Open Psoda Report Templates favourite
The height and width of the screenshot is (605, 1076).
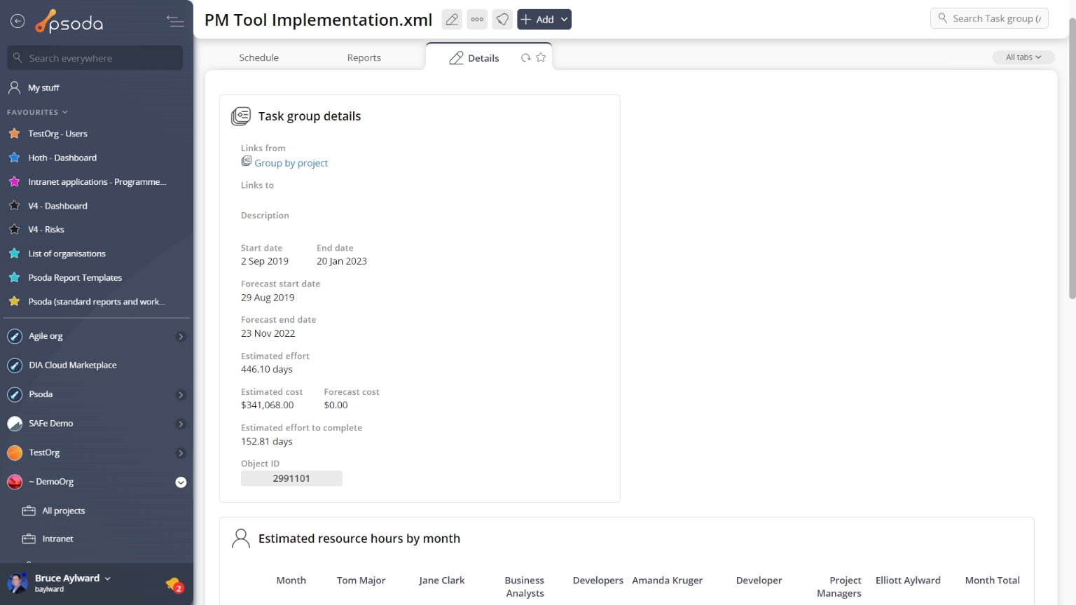point(75,277)
